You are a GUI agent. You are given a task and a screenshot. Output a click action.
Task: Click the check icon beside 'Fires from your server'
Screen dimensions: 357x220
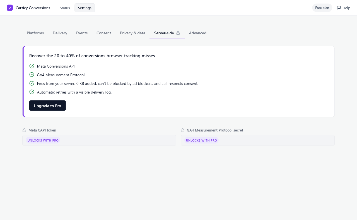click(32, 83)
